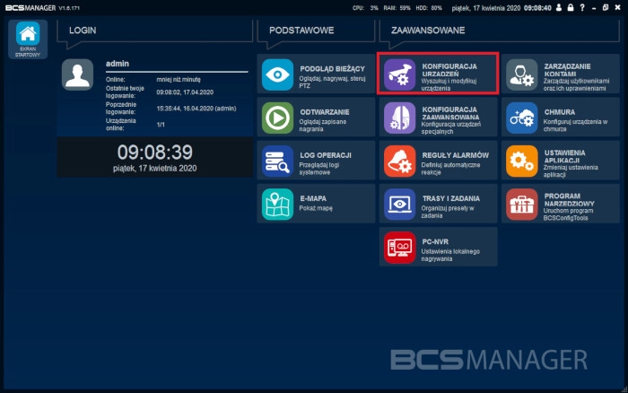Click the CHMURA tile label

tap(560, 112)
